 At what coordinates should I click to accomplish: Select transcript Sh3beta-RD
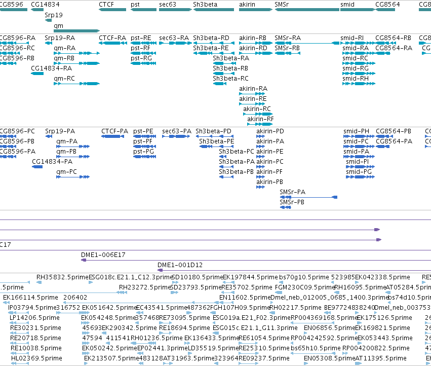(x=214, y=43)
